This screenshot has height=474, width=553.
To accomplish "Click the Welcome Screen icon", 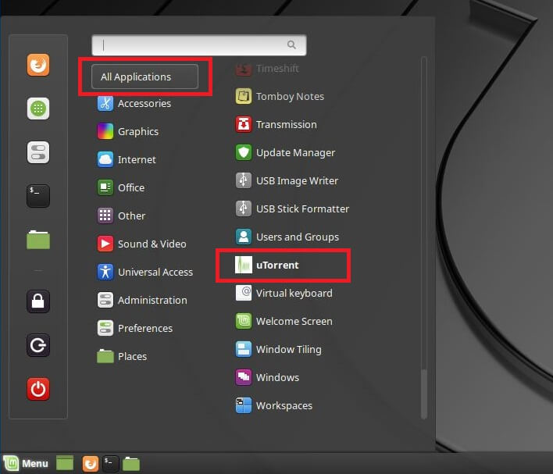I will click(x=244, y=321).
